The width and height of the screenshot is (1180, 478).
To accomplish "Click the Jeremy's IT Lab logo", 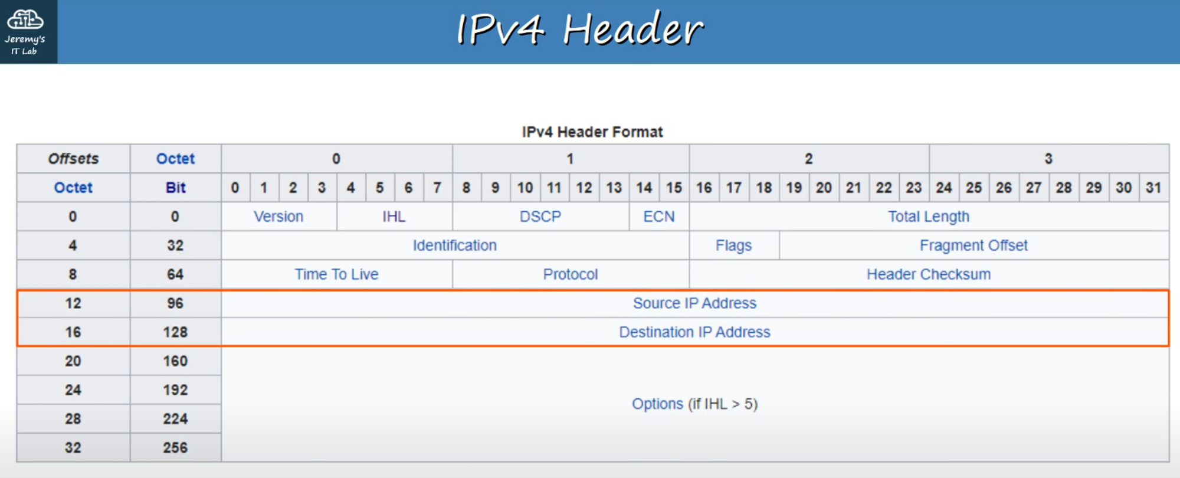I will pos(28,31).
